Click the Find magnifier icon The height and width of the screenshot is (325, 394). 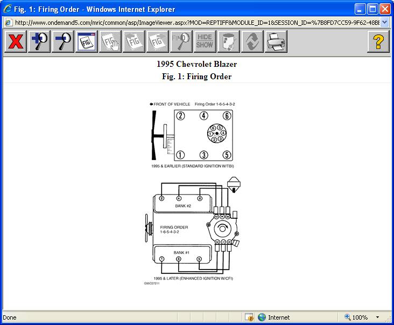pos(181,42)
